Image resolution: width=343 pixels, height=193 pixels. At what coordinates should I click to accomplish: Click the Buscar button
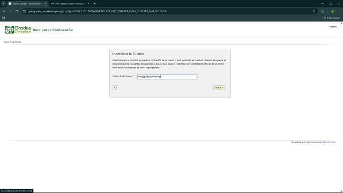pyautogui.click(x=219, y=87)
